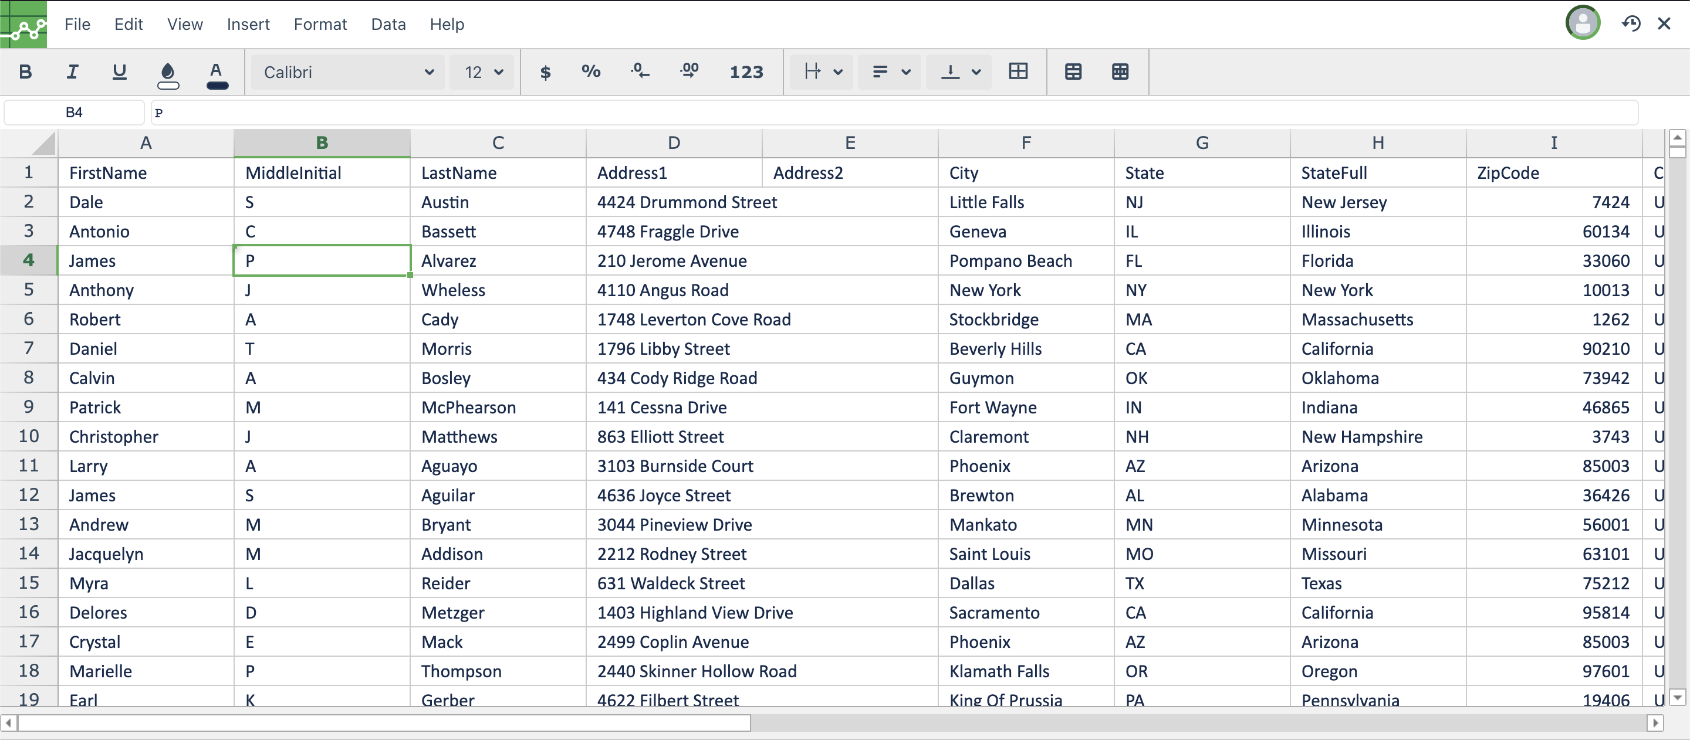Screen dimensions: 1690x740
Task: Decrease decimal places
Action: click(x=640, y=72)
